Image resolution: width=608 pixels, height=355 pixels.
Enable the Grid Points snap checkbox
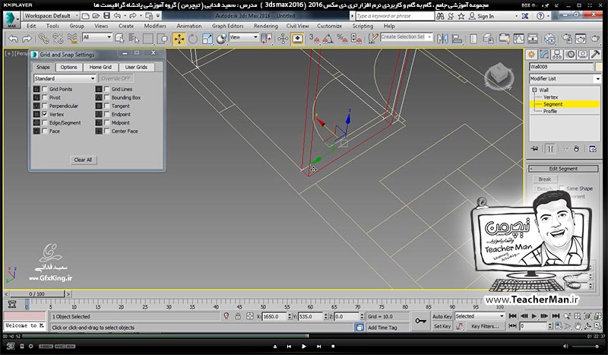[x=45, y=89]
